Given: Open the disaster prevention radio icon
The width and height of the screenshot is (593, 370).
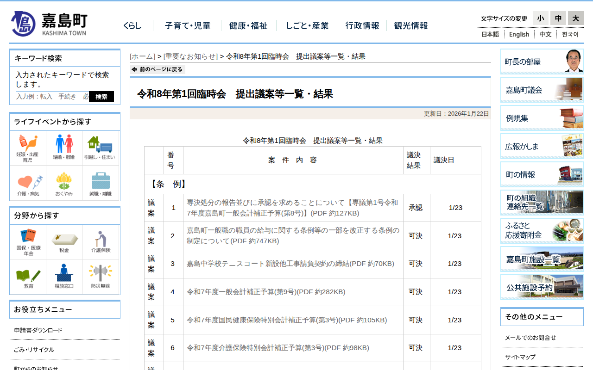Looking at the screenshot, I should [x=100, y=277].
